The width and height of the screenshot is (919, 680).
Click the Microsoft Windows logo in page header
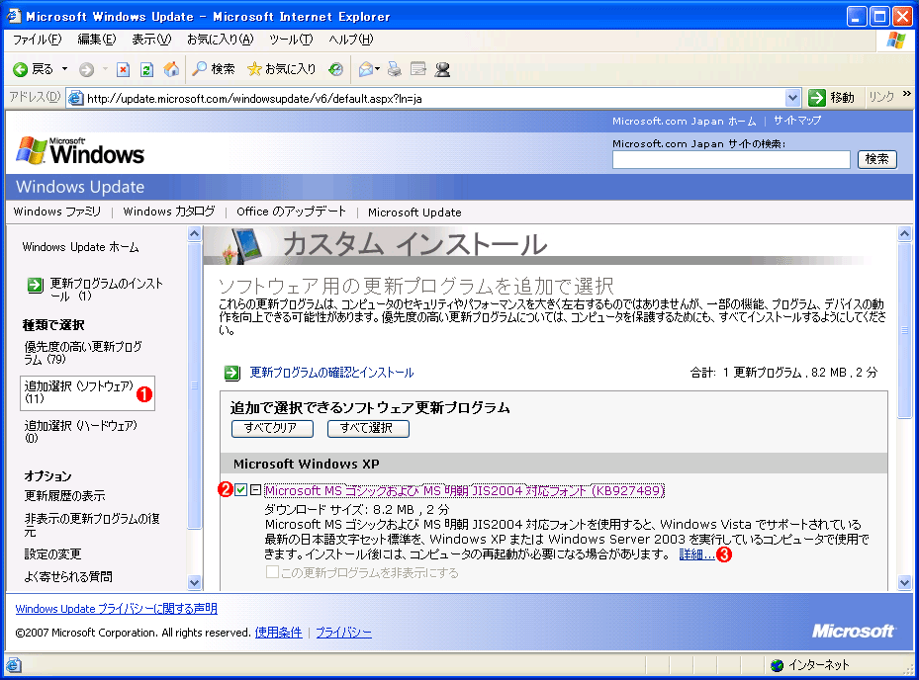(x=80, y=151)
